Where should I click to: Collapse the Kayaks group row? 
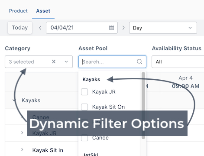coord(14,100)
